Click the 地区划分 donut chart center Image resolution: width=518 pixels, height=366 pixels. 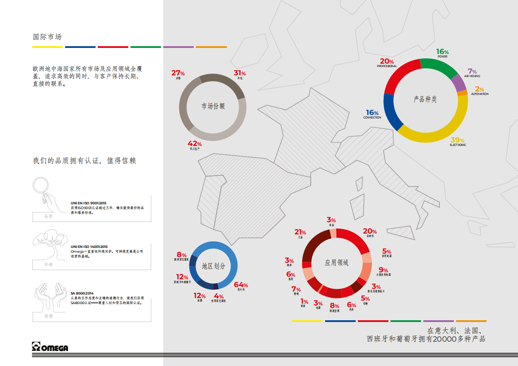point(213,266)
